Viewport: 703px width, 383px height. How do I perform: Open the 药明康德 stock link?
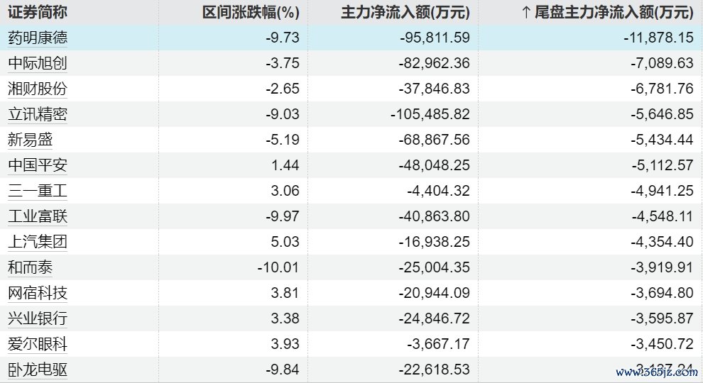(38, 38)
